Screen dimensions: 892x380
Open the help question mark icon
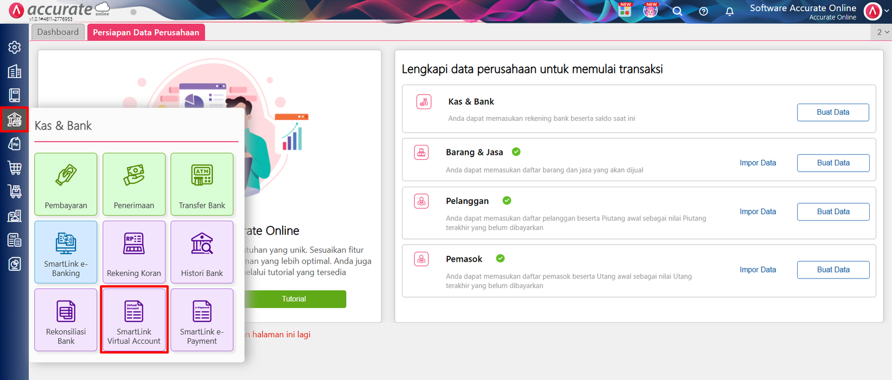coord(704,11)
